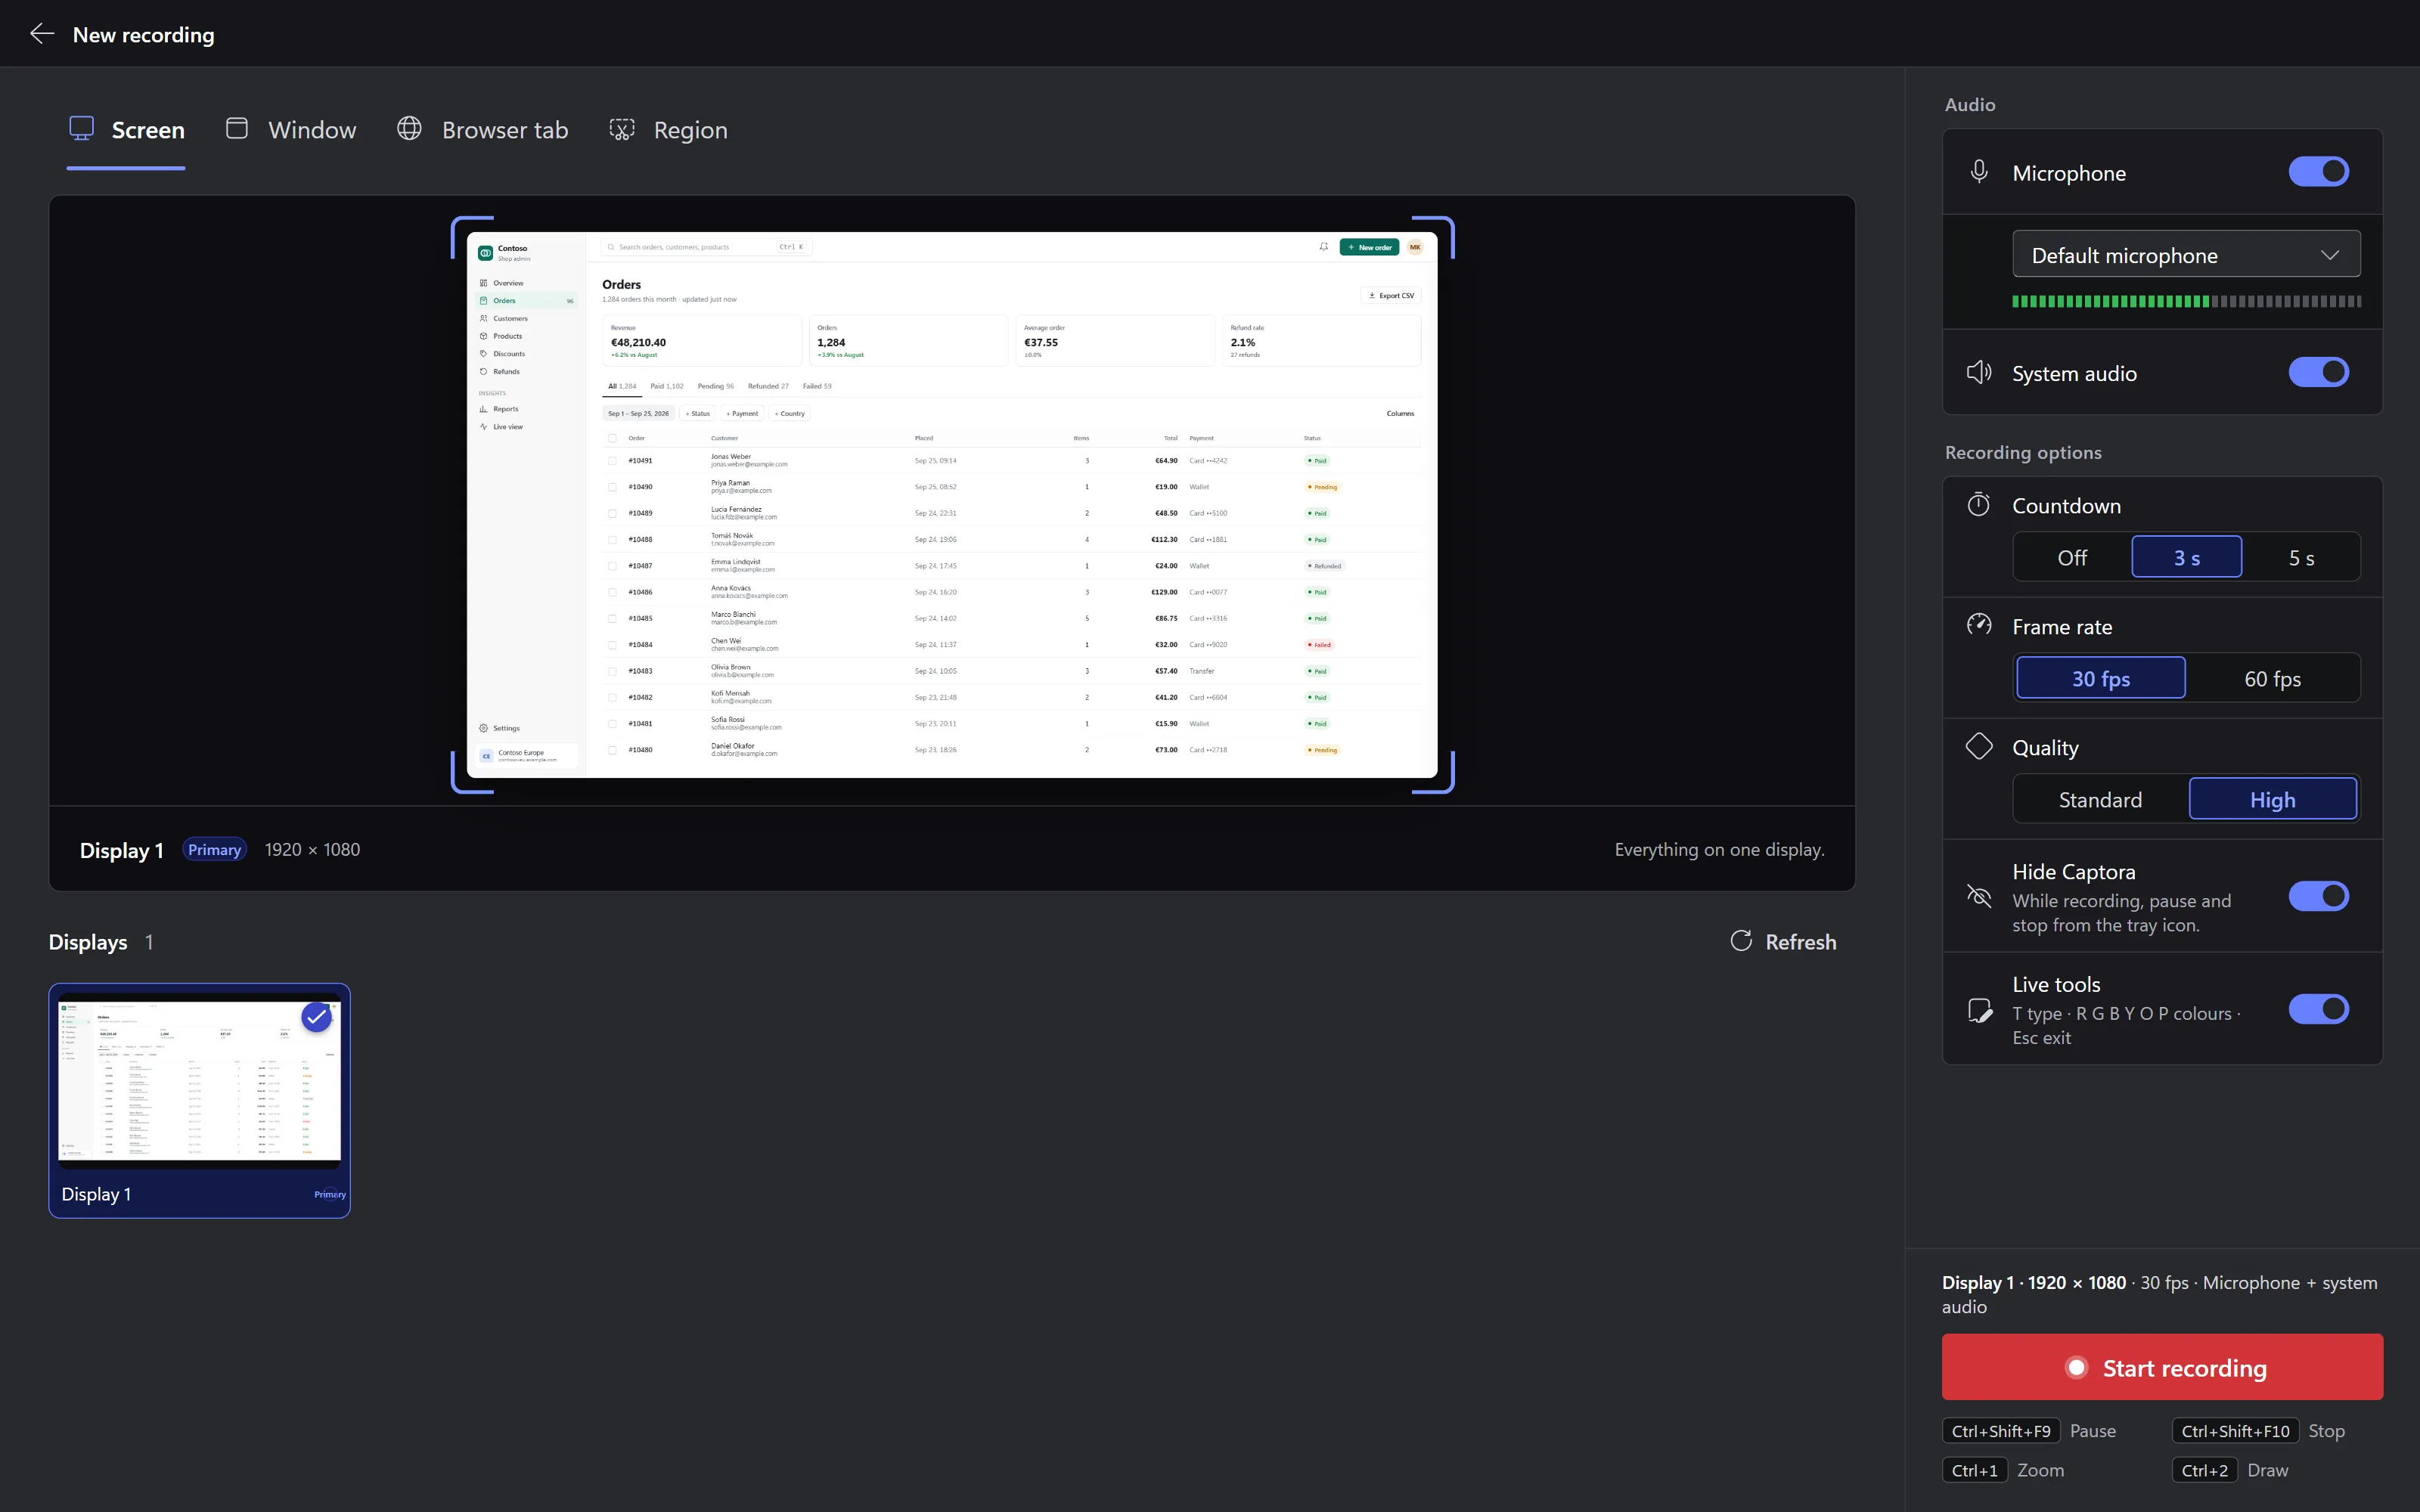Select 30 fps frame rate
Image resolution: width=2420 pixels, height=1512 pixels.
pyautogui.click(x=2100, y=678)
